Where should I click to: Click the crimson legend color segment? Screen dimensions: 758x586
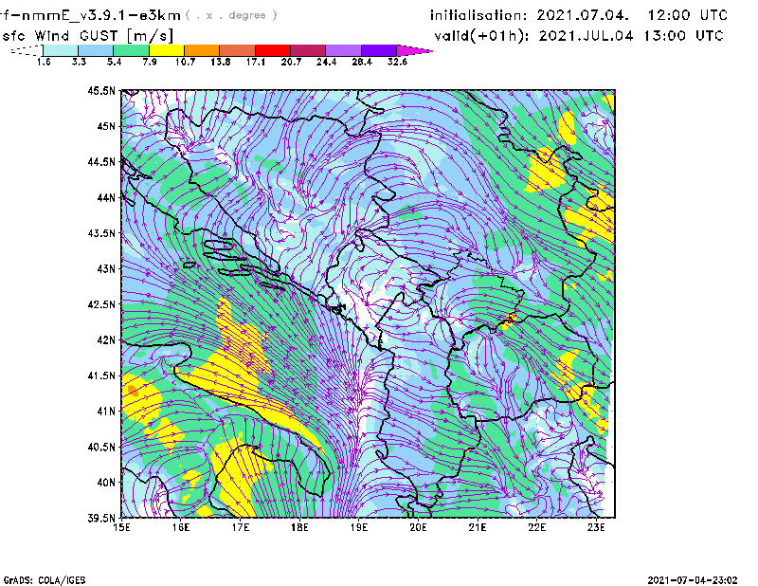[308, 50]
